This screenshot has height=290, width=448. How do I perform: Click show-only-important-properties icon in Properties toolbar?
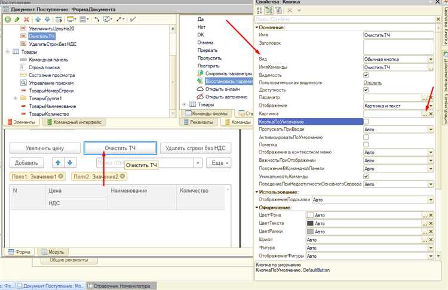(278, 11)
